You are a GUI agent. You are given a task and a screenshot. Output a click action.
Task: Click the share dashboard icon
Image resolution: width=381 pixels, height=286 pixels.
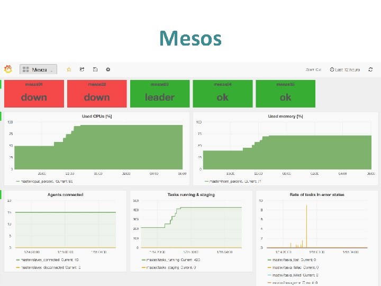[x=82, y=69]
